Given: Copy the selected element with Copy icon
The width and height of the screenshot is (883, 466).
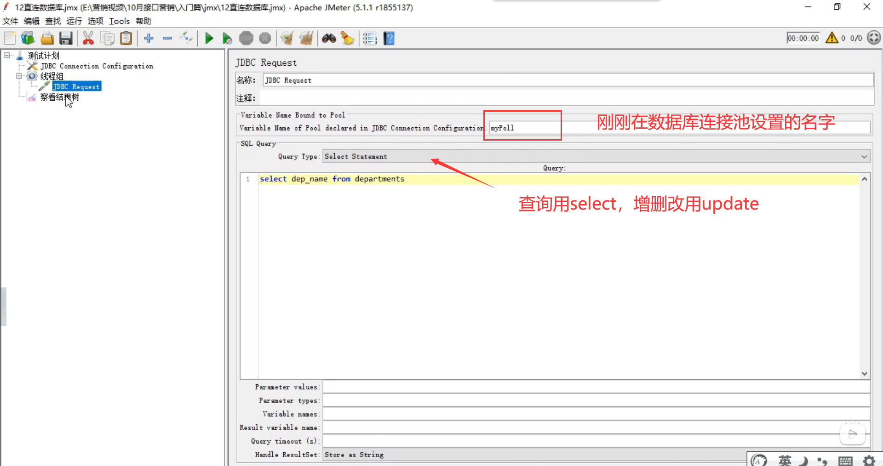Looking at the screenshot, I should (107, 38).
